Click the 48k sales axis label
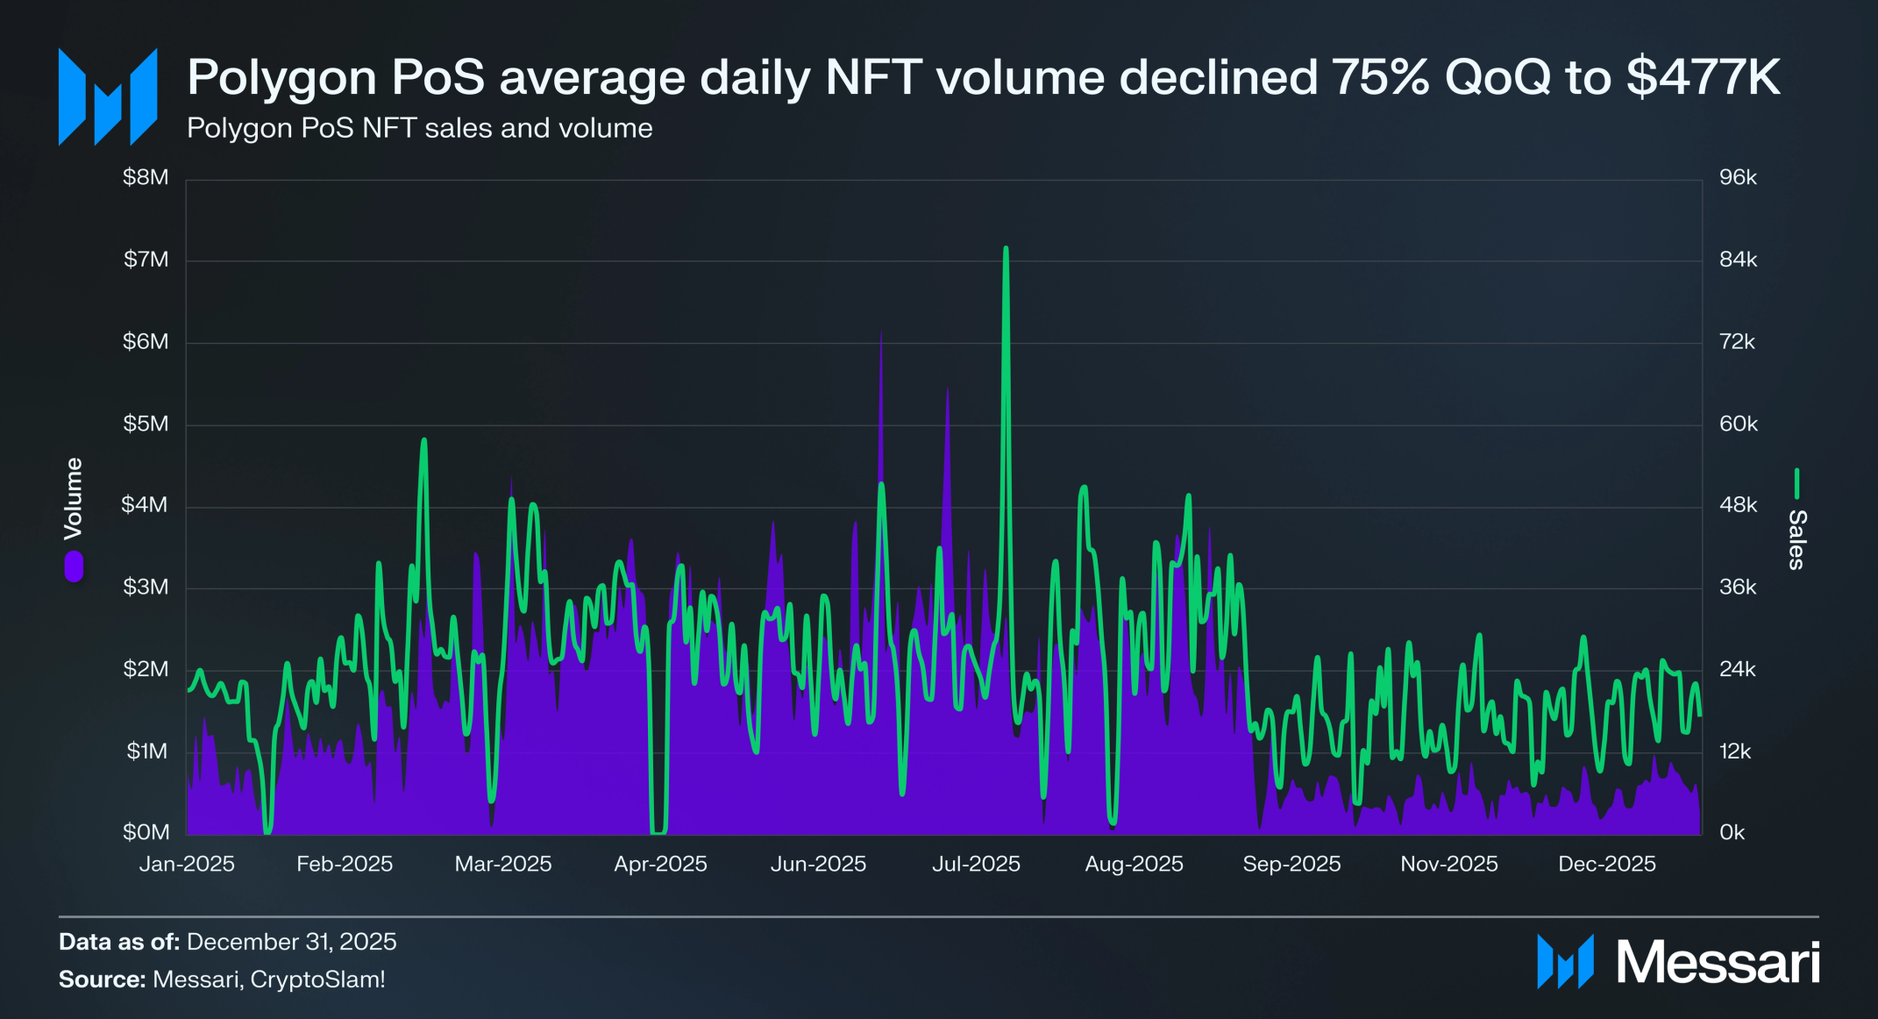Image resolution: width=1878 pixels, height=1019 pixels. point(1738,505)
